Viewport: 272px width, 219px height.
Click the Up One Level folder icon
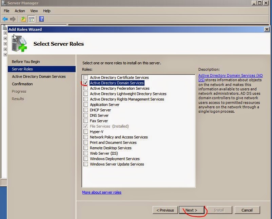tap(23, 19)
